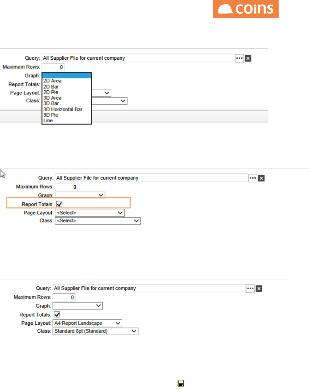Select 3D Horizontal Bar graph option

(x=63, y=109)
